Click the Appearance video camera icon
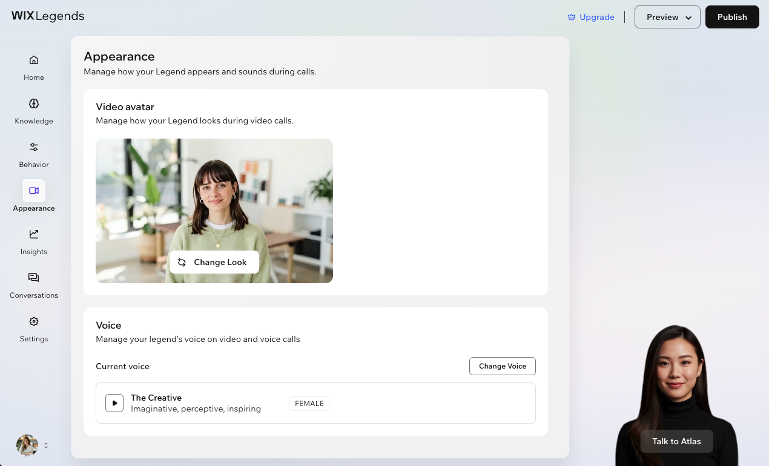The height and width of the screenshot is (466, 769). pos(34,191)
